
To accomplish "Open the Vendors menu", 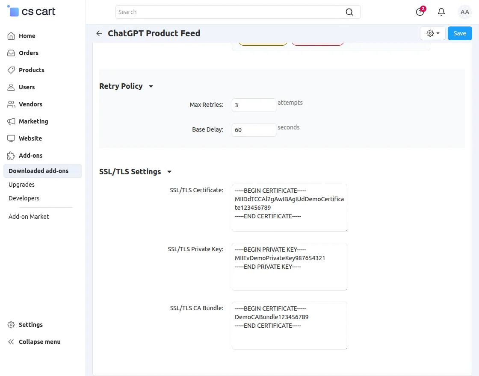I will 30,104.
